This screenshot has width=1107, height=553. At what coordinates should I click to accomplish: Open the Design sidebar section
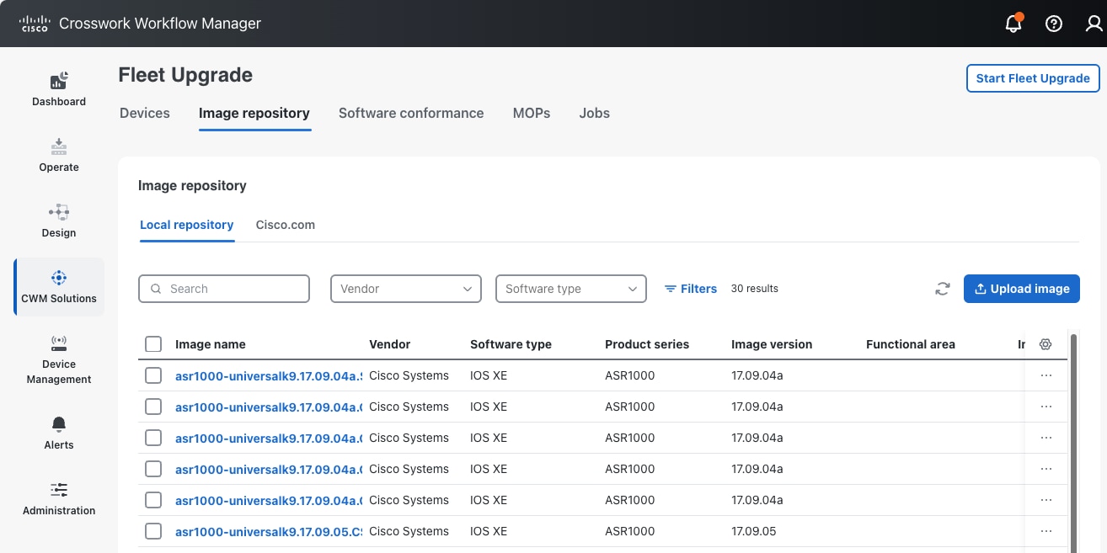(59, 221)
